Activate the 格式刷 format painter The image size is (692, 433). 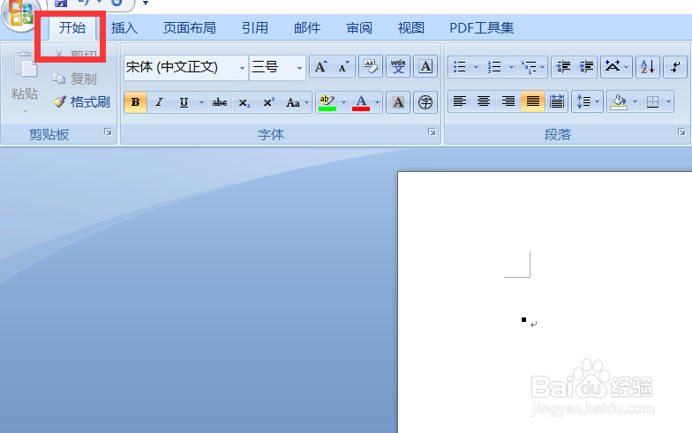tap(81, 102)
